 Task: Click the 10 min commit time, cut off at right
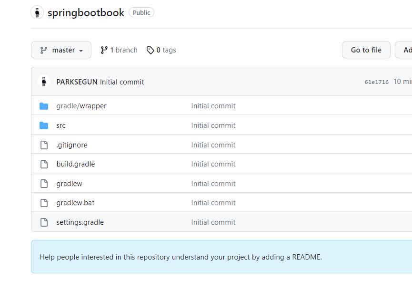(x=402, y=82)
